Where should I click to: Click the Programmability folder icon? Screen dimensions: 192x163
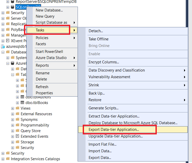click(x=17, y=125)
